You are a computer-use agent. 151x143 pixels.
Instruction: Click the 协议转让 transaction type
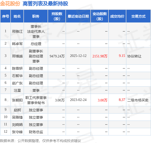pos(134,56)
